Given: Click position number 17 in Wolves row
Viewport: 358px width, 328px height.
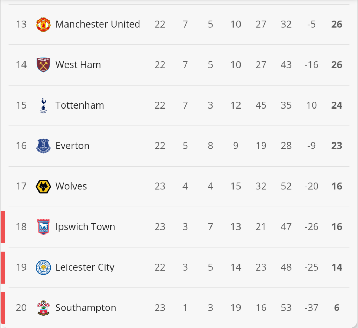Looking at the screenshot, I should pos(21,186).
